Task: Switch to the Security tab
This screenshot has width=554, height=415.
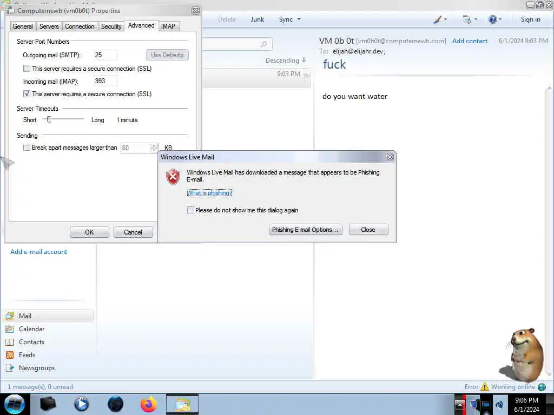Action: [x=111, y=26]
